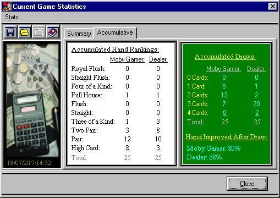Click the Moby Gamer 80% improvement text
The height and width of the screenshot is (198, 280).
pos(213,148)
